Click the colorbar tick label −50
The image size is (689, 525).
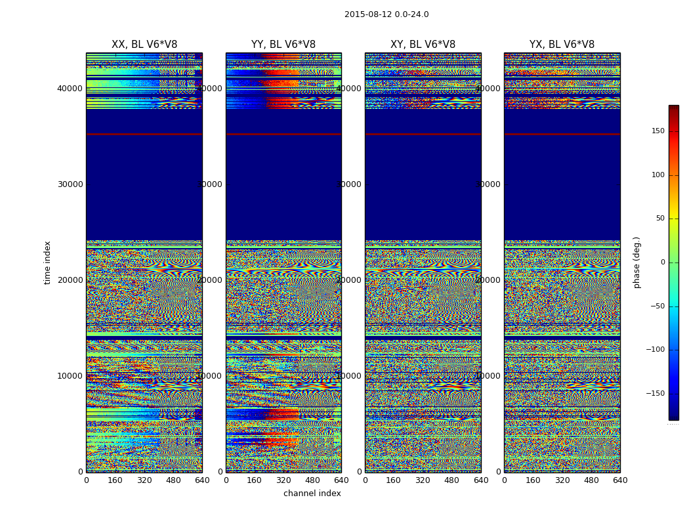(658, 306)
